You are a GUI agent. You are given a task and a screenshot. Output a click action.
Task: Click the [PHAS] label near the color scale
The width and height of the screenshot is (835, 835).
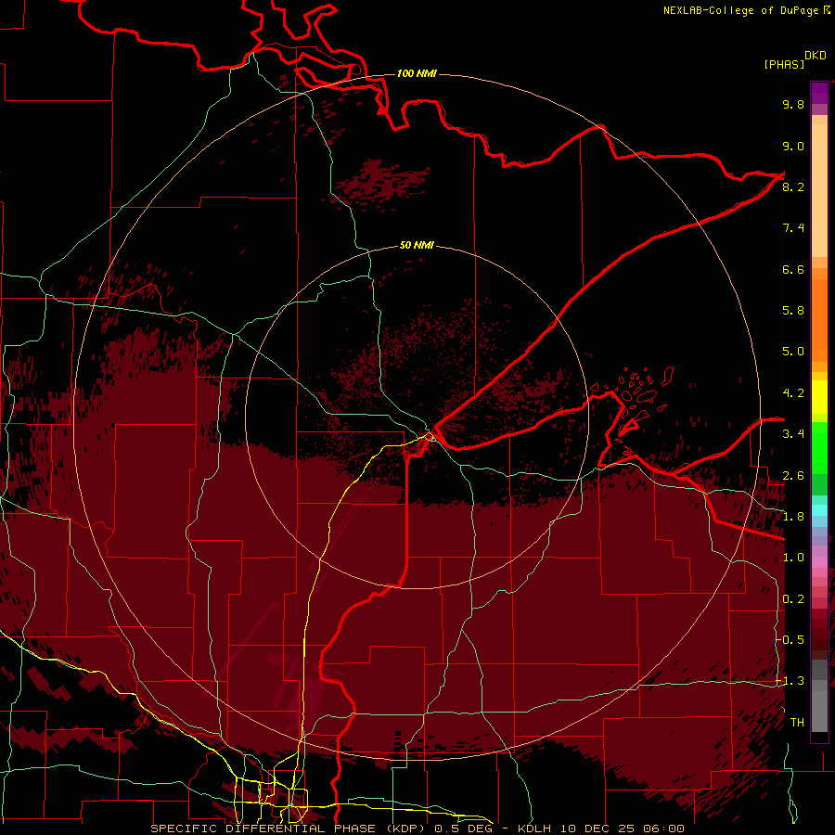click(784, 64)
